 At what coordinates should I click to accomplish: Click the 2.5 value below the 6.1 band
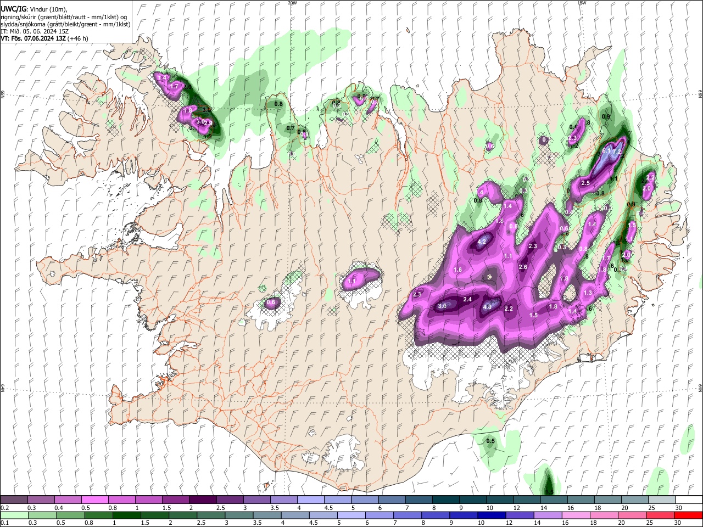585,183
